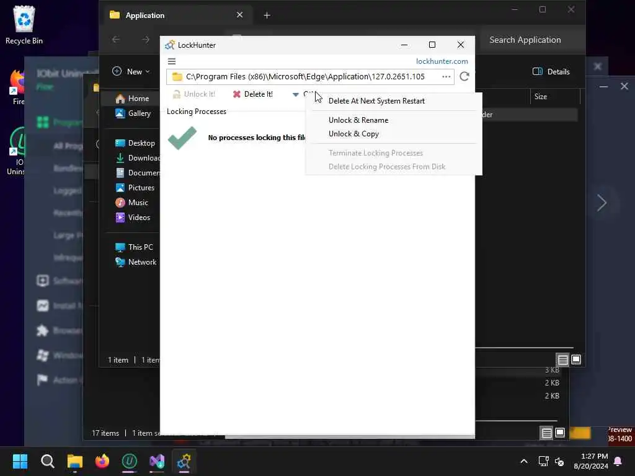Expand the New dropdown in File Explorer
This screenshot has height=476, width=635.
[x=131, y=72]
